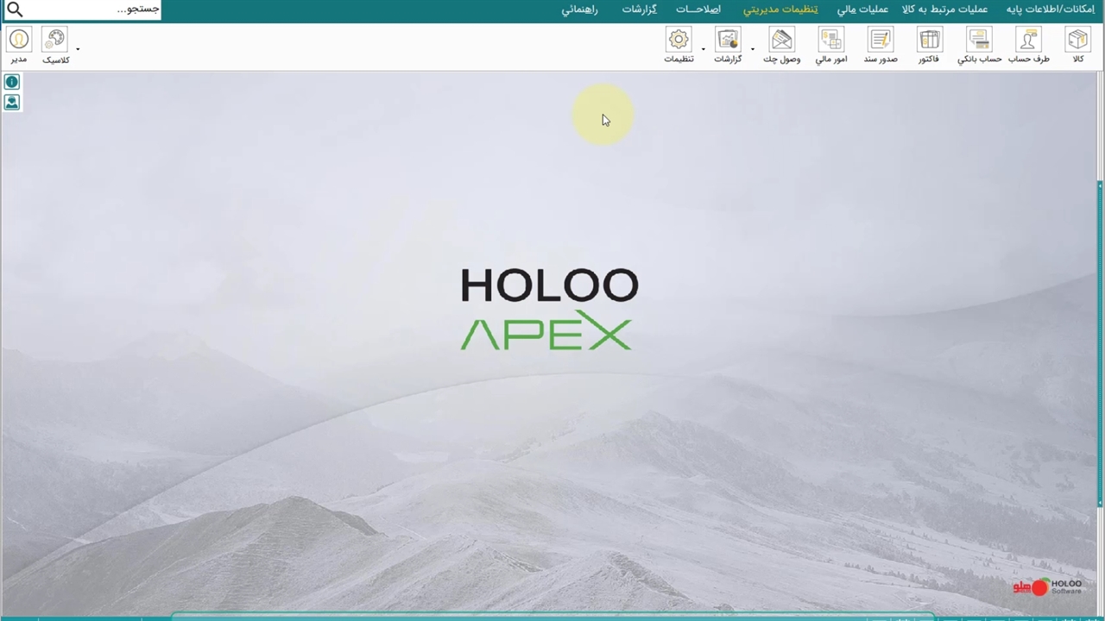
Task: Open the support agent icon in sidebar
Action: (x=12, y=102)
